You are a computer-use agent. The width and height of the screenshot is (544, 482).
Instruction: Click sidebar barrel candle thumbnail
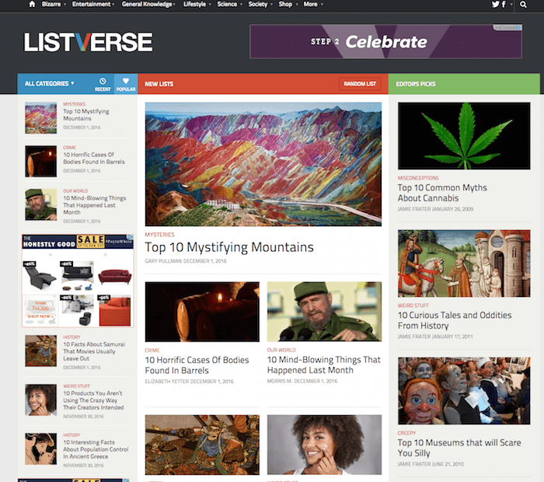pos(41,162)
